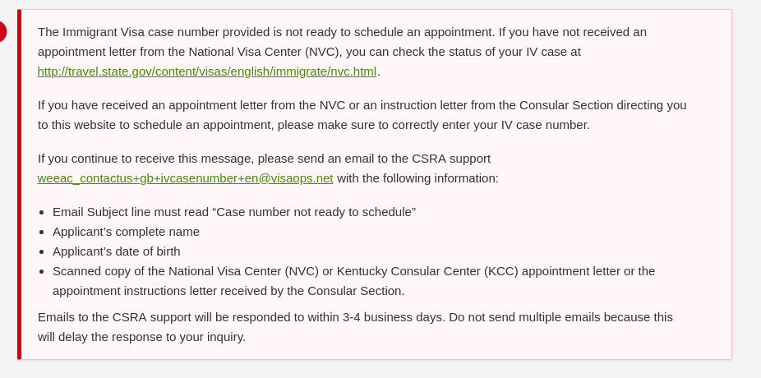Click the 'Emails to the CSRA support' paragraph
761x378 pixels.
[x=355, y=327]
